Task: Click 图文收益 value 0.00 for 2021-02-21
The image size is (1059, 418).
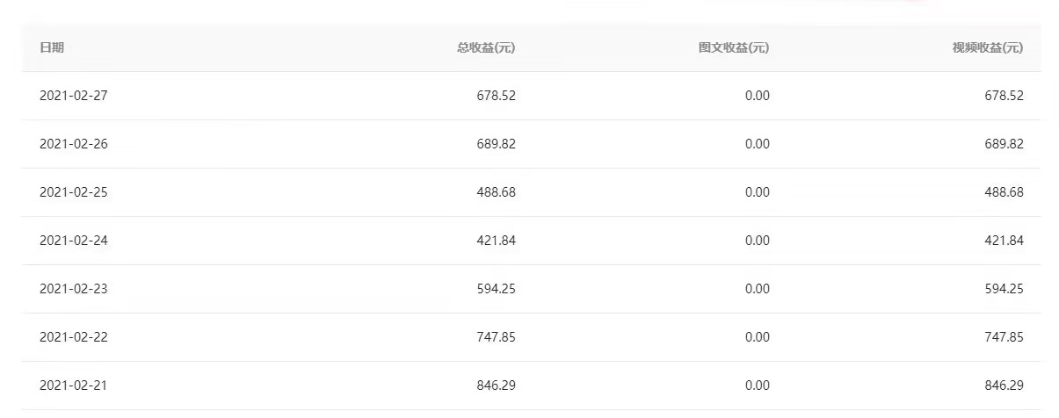Action: click(x=757, y=386)
